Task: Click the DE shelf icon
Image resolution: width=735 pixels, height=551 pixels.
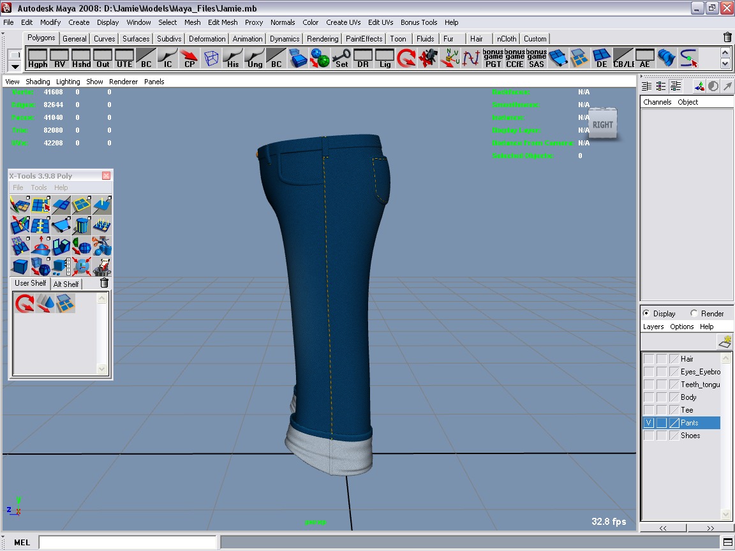Action: 602,59
